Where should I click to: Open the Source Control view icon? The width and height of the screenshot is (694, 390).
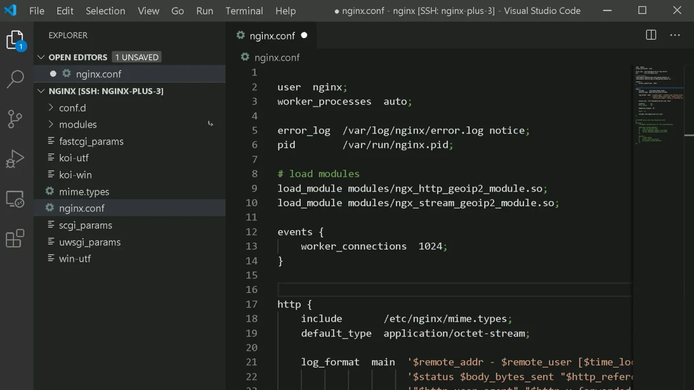click(15, 118)
